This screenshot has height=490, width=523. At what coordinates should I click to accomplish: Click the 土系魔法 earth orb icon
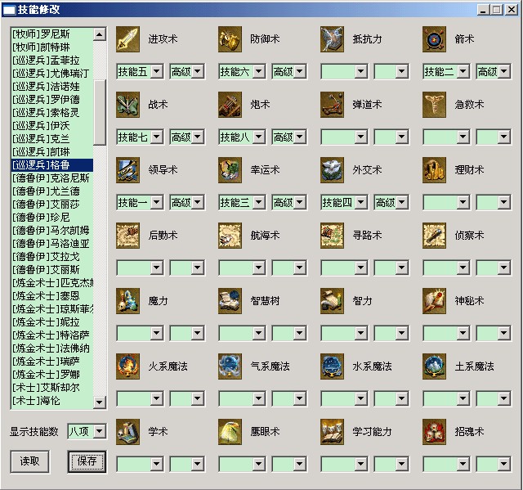[x=434, y=366]
